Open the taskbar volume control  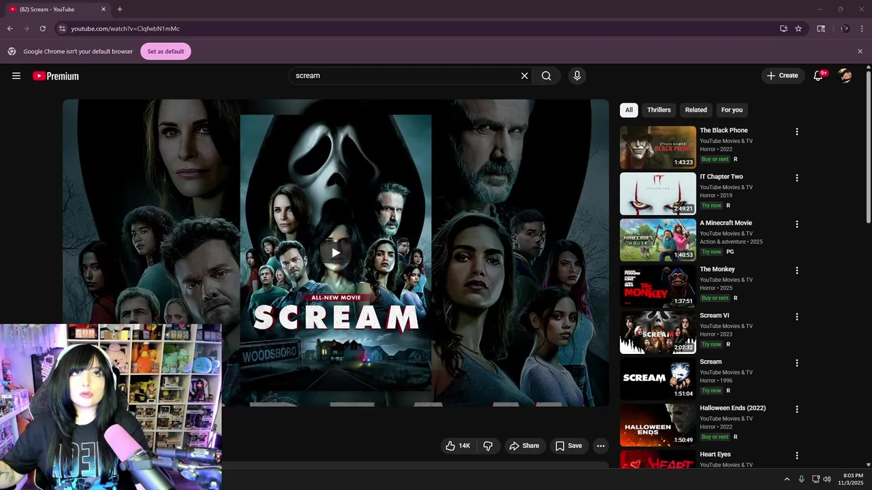(x=827, y=479)
